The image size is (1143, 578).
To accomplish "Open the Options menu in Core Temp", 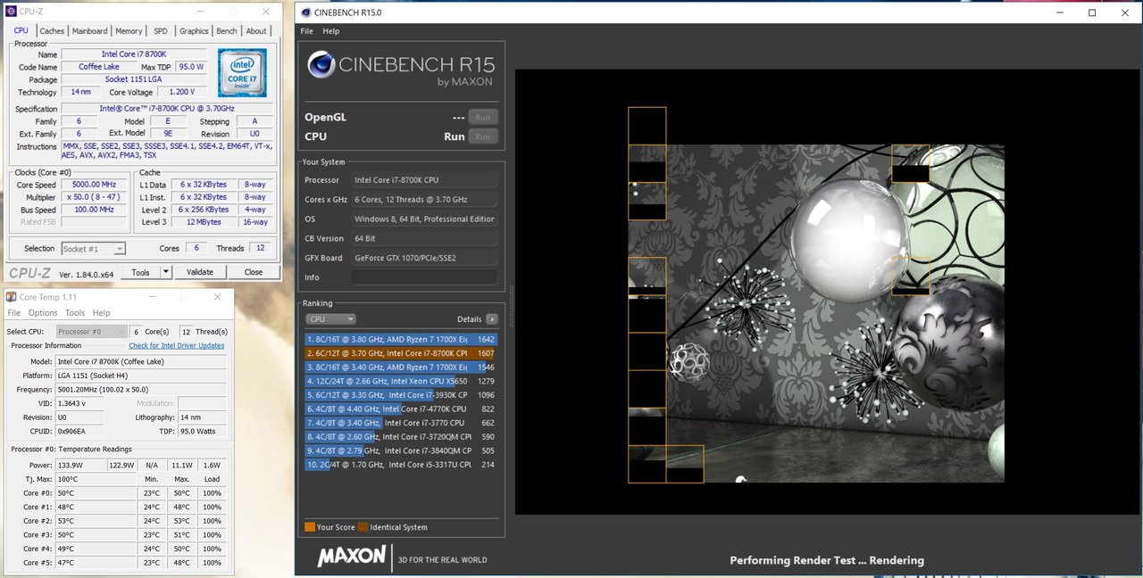I will tap(43, 313).
